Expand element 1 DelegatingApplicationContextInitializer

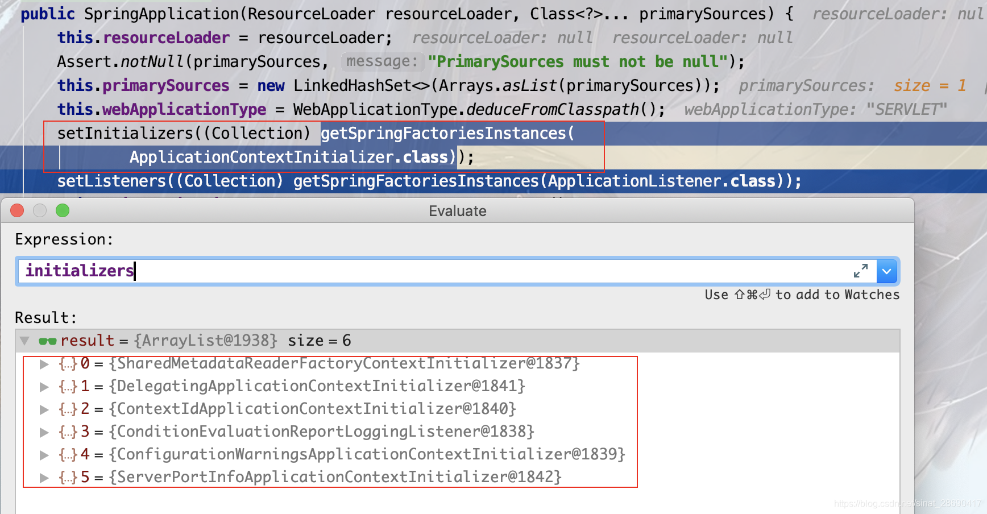tap(44, 387)
